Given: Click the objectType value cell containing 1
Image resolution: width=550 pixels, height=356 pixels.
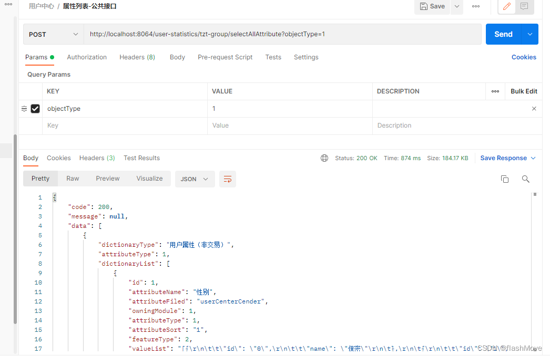Looking at the screenshot, I should pos(290,109).
